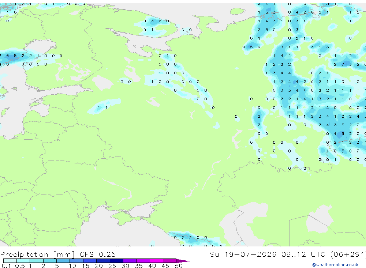Click the 20–25 mm dark blue legend swatch
This screenshot has width=366, height=268.
pos(103,261)
